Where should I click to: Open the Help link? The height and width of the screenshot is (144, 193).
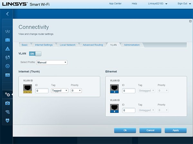coord(134,4)
